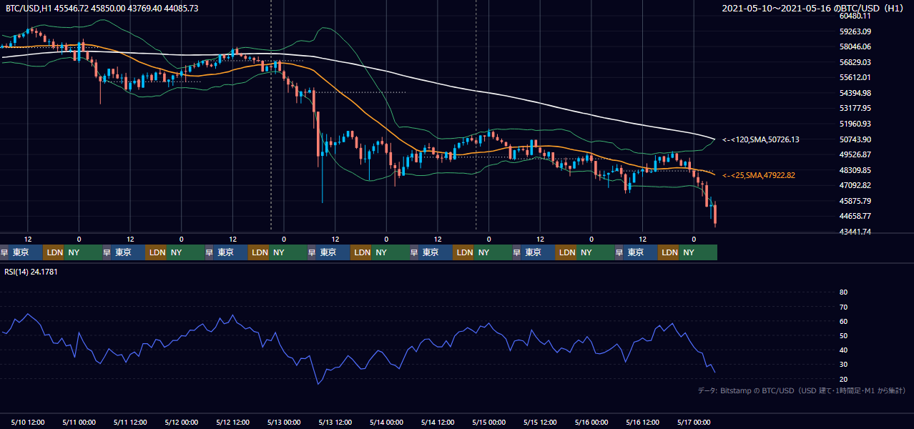Select the 5/16 00:00 date label
The image size is (914, 429).
pyautogui.click(x=591, y=422)
